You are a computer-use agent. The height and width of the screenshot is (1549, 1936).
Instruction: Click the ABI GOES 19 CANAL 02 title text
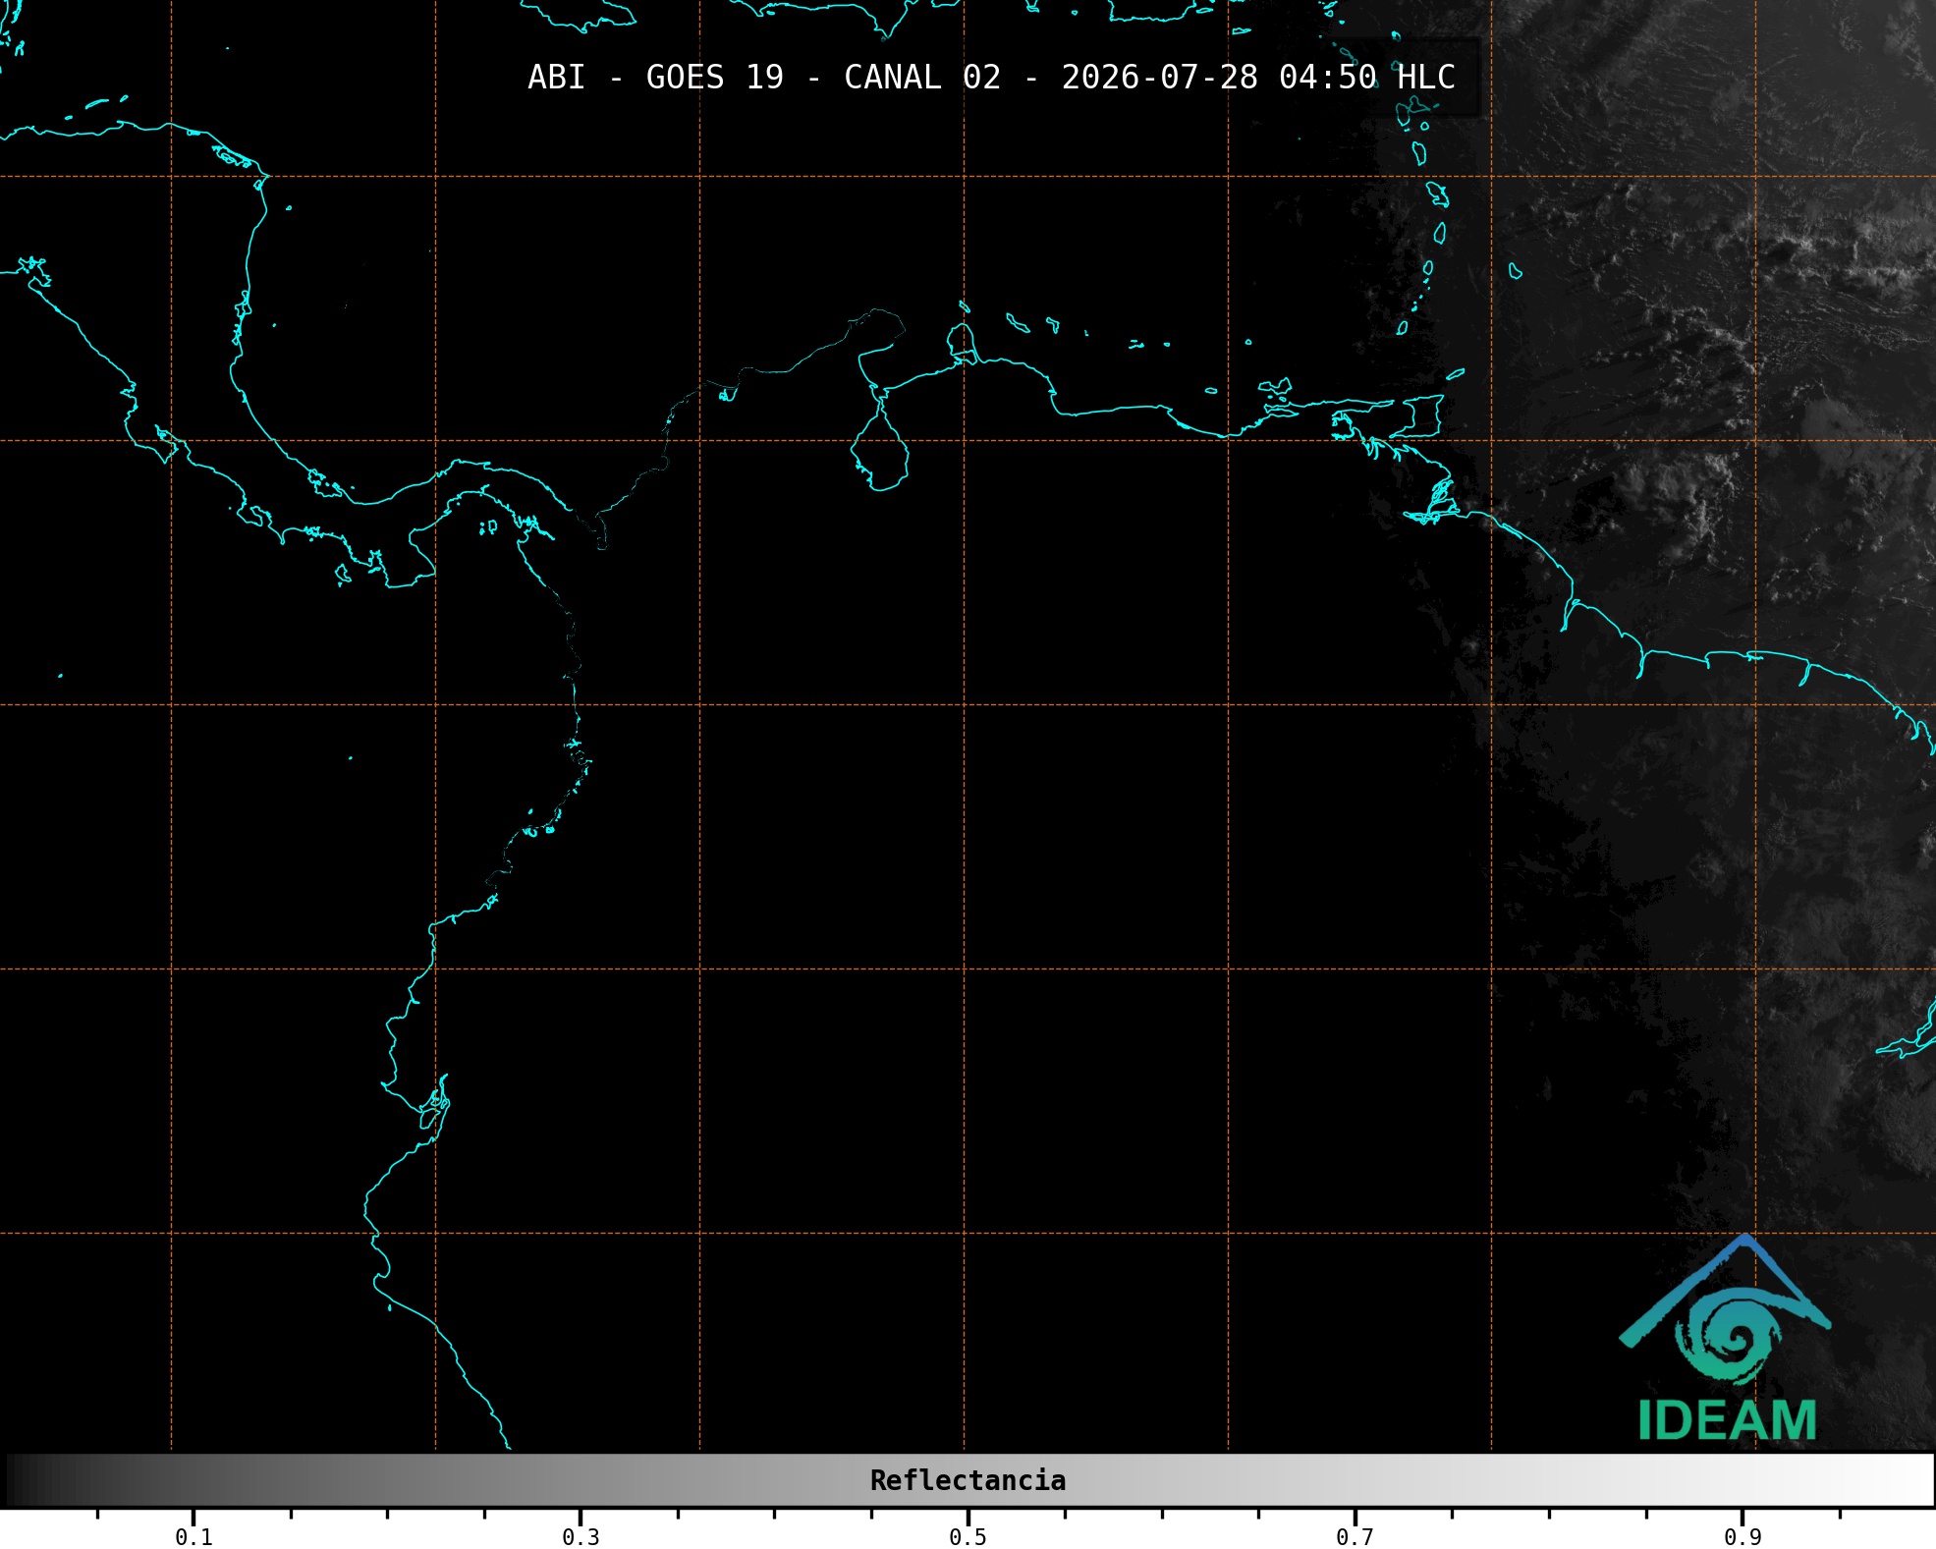tap(991, 78)
